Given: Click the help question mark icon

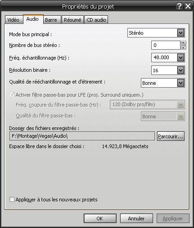Looking at the screenshot, I should coord(179,6).
